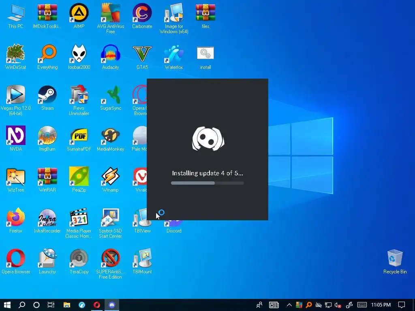Viewport: 415px width, 311px height.
Task: Select the Audacity shortcut icon
Action: (110, 54)
